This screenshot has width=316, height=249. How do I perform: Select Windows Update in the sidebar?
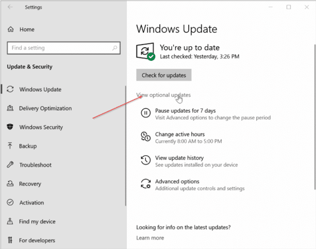pos(40,90)
